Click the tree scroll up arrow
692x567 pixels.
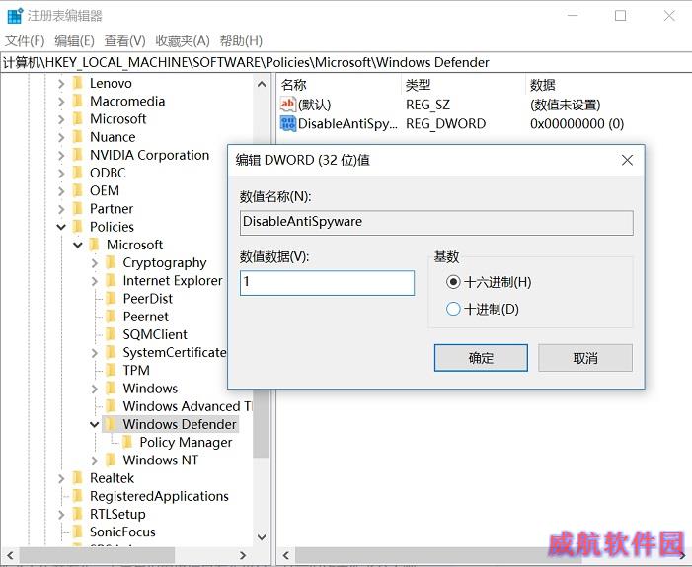(262, 84)
